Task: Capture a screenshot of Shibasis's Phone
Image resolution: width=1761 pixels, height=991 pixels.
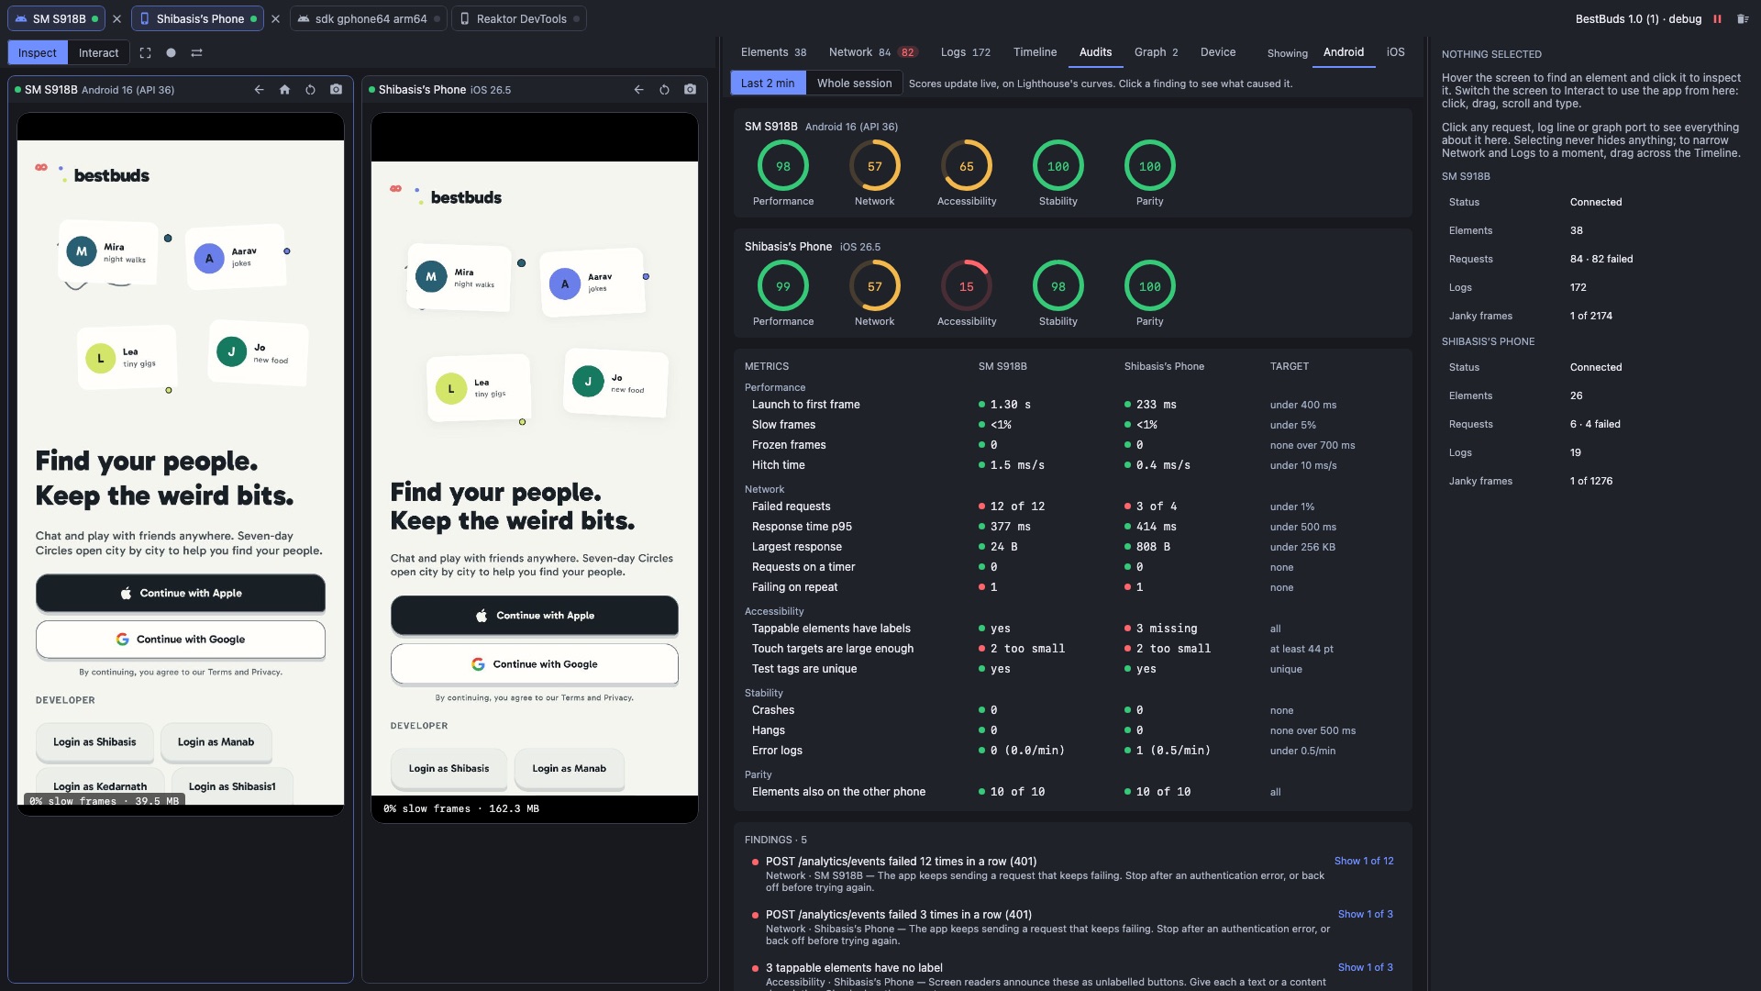Action: click(690, 90)
